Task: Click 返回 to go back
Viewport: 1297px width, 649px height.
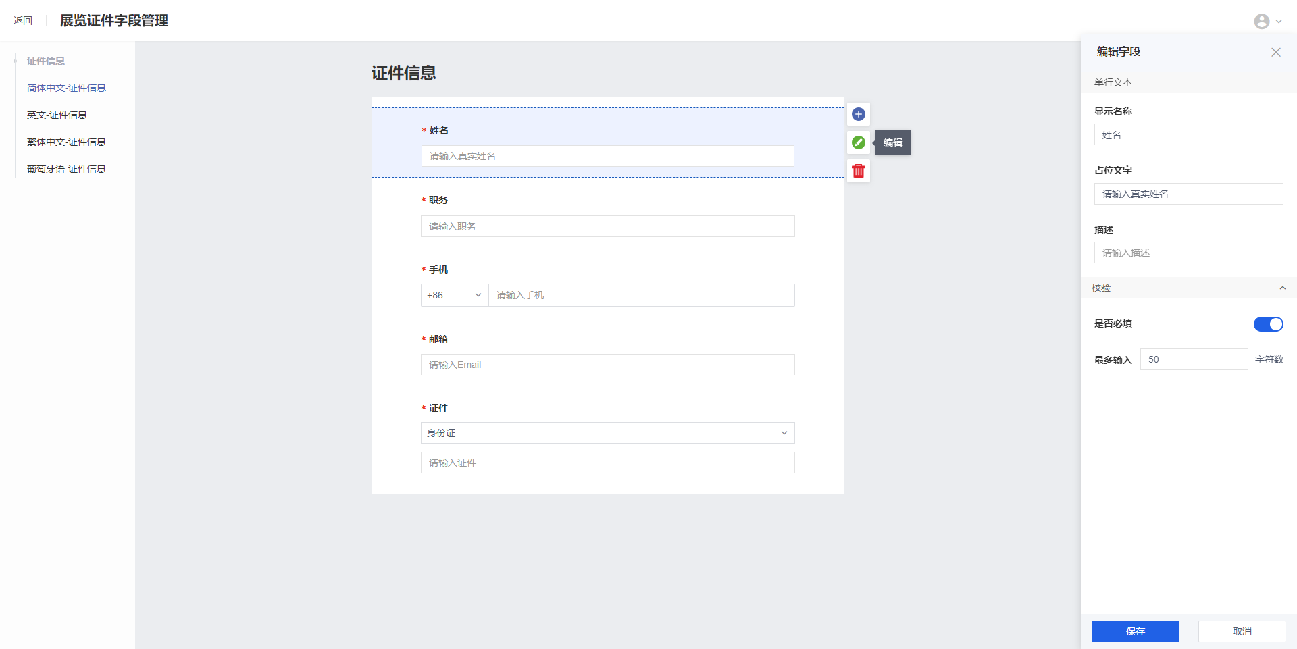Action: 23,21
